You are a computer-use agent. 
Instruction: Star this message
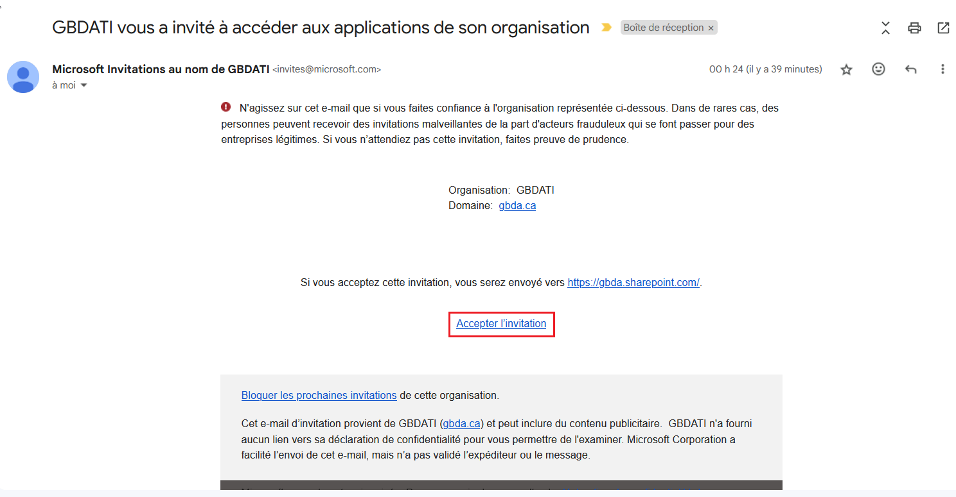pos(846,69)
